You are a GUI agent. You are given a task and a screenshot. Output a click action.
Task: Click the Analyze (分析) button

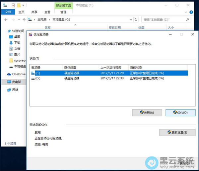point(147,112)
